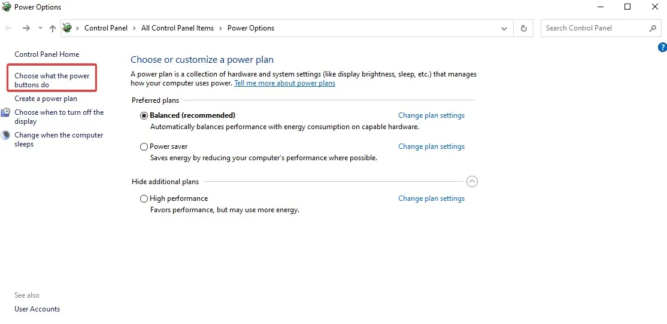The image size is (667, 324).
Task: Click the search magnifier icon
Action: [653, 28]
